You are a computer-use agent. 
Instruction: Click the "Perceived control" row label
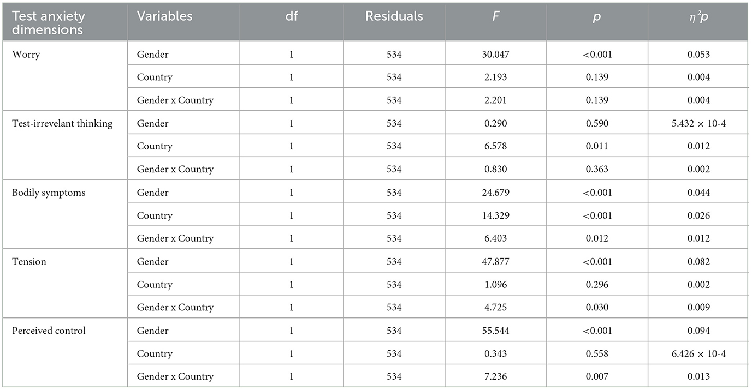click(49, 331)
